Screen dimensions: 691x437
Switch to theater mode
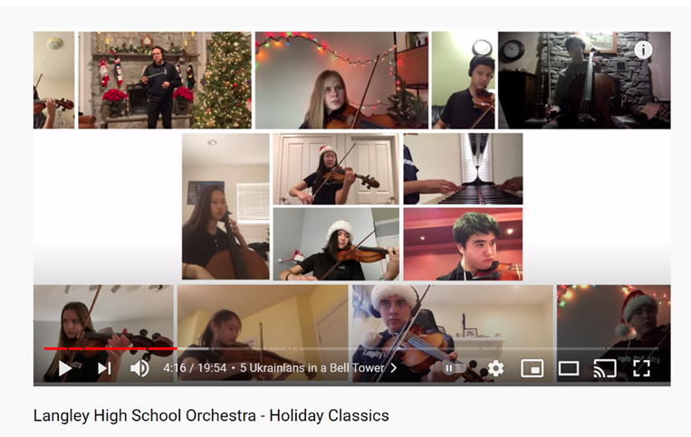tap(569, 368)
